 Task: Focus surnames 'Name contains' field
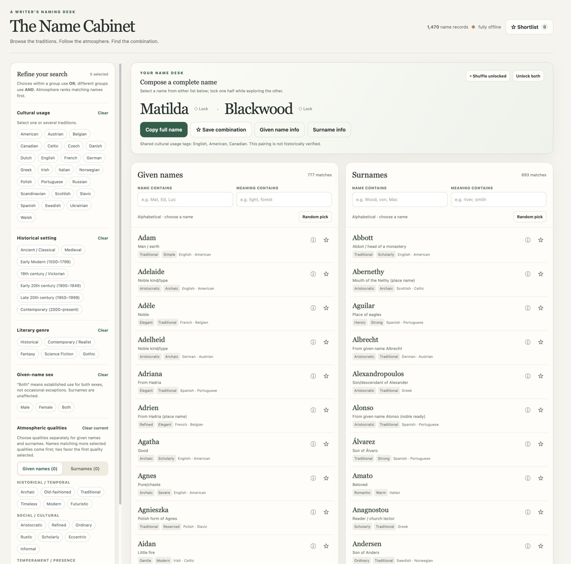(x=400, y=199)
